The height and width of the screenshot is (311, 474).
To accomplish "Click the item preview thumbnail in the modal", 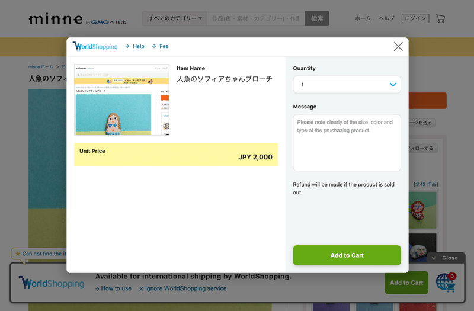I will (121, 100).
